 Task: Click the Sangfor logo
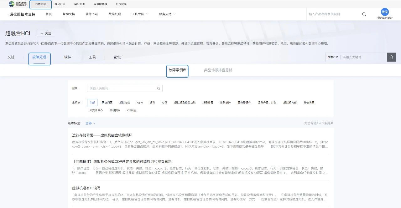[x=18, y=4]
